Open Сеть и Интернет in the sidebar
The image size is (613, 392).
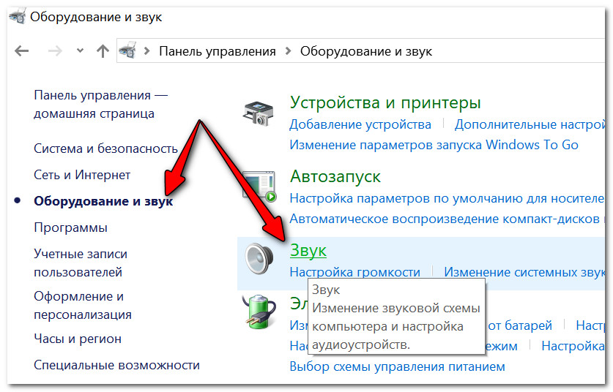(x=82, y=175)
